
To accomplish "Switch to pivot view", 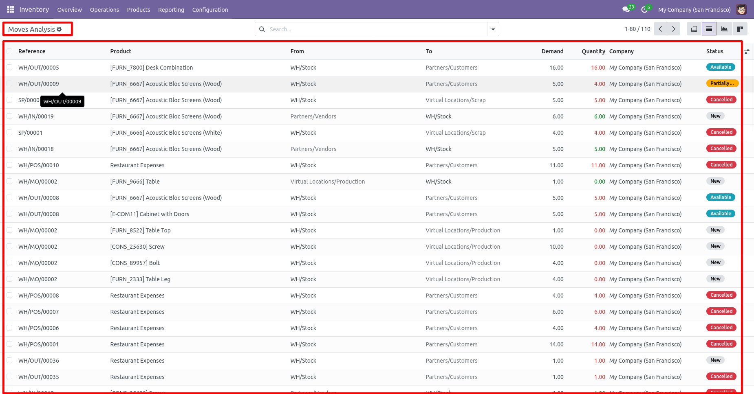I will [694, 29].
